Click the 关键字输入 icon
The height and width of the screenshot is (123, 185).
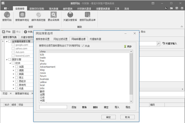click(x=164, y=43)
